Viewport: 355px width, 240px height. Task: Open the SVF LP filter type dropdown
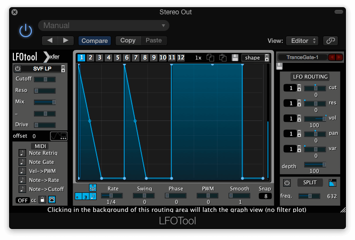[x=43, y=69]
